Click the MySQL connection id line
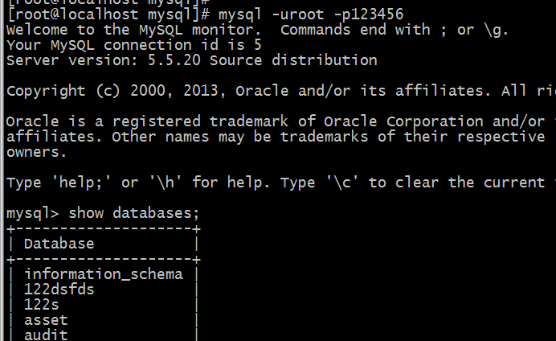The width and height of the screenshot is (556, 341). pyautogui.click(x=134, y=45)
